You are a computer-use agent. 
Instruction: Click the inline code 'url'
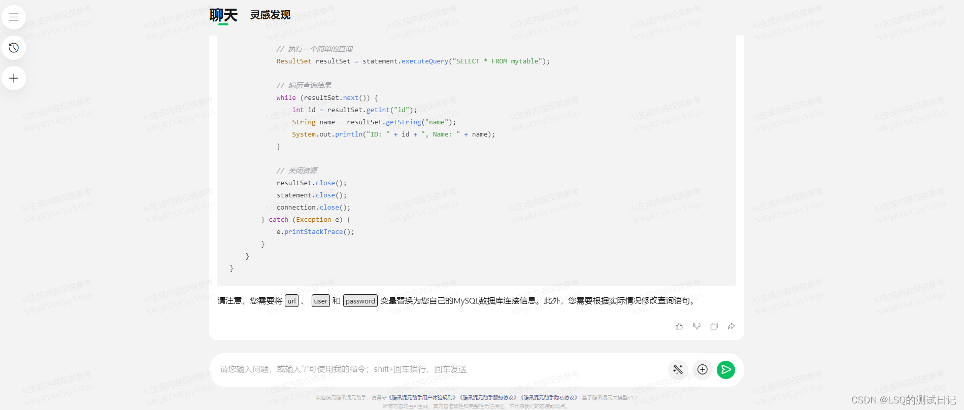point(291,301)
